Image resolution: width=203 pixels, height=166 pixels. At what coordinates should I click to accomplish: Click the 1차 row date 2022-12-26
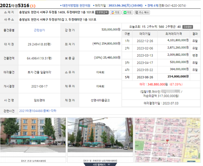coord(145,41)
